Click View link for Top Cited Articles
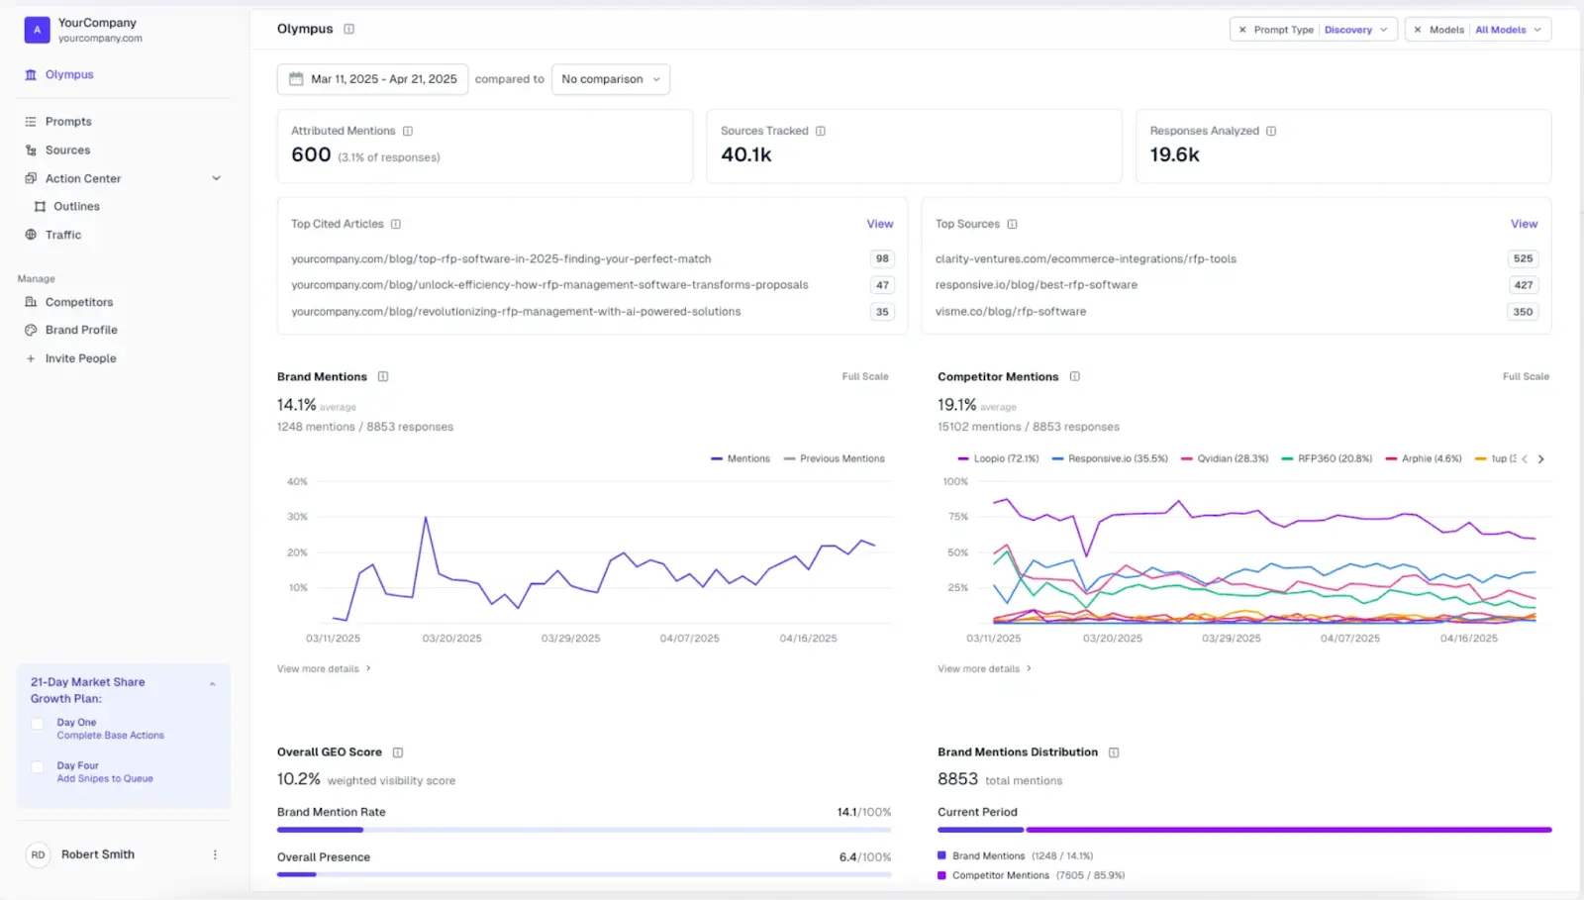The image size is (1584, 900). tap(880, 224)
